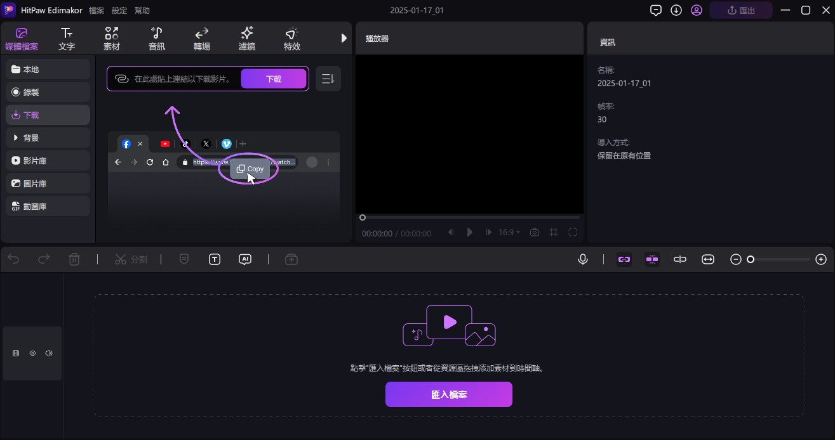Open the 設定 menu
This screenshot has height=440, width=835.
pos(119,11)
